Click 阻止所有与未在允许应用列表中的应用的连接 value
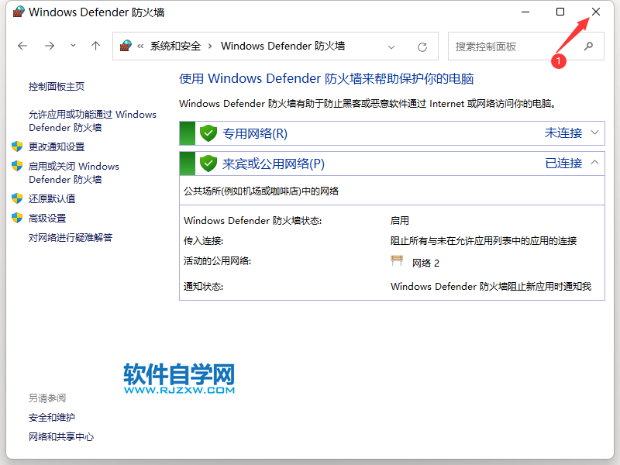This screenshot has height=465, width=620. pos(483,241)
